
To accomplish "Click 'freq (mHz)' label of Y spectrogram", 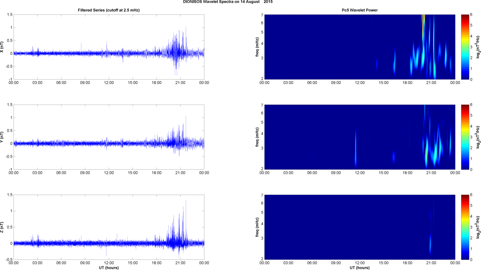I will 257,137.
